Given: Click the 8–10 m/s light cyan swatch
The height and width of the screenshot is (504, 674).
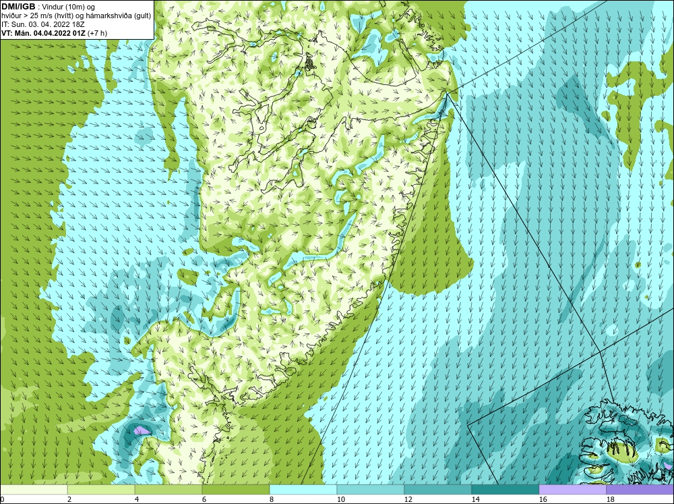Looking at the screenshot, I should [303, 490].
